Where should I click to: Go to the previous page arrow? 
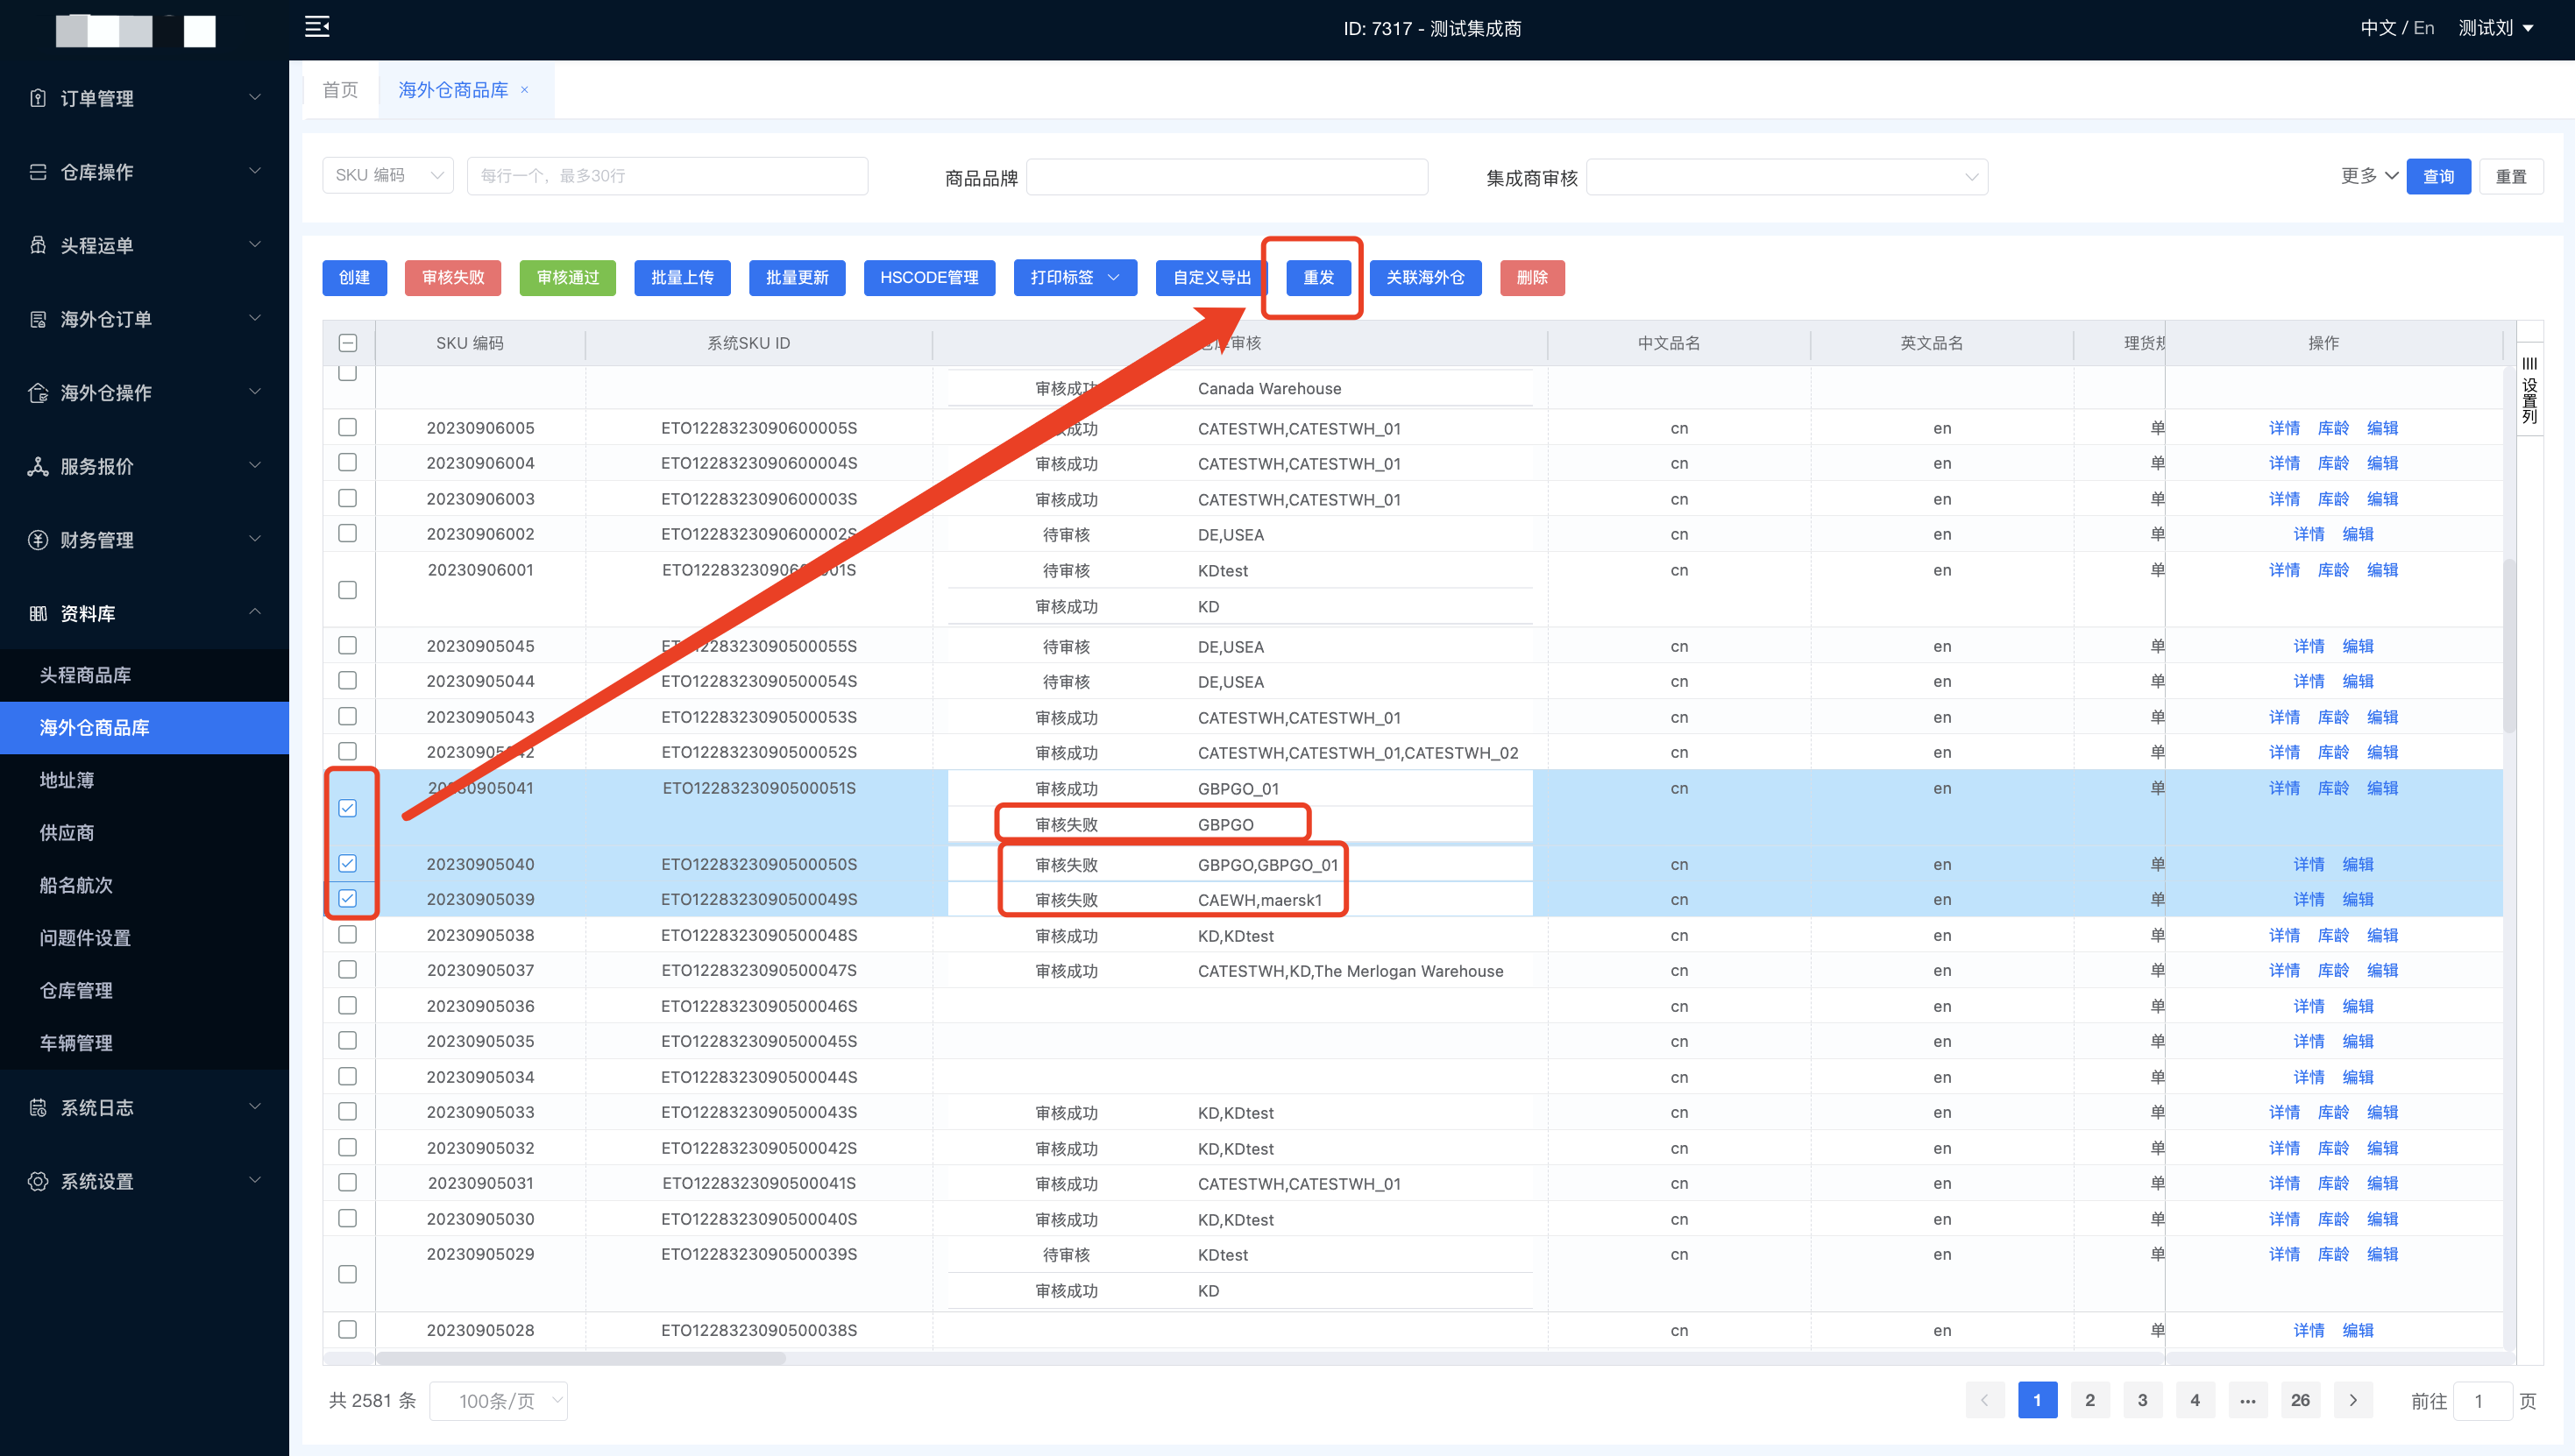coord(1985,1400)
